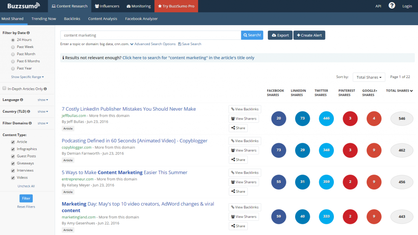
Task: Open the help question mark icon
Action: (391, 5)
